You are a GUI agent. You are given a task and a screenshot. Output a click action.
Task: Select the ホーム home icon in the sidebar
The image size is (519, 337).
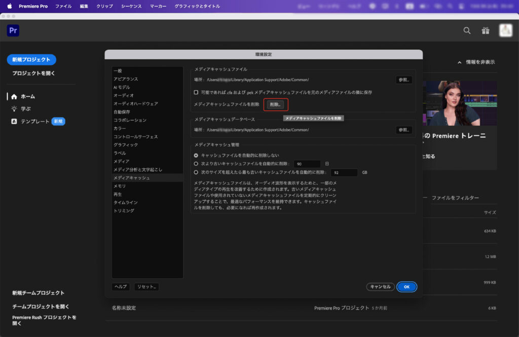(x=14, y=96)
